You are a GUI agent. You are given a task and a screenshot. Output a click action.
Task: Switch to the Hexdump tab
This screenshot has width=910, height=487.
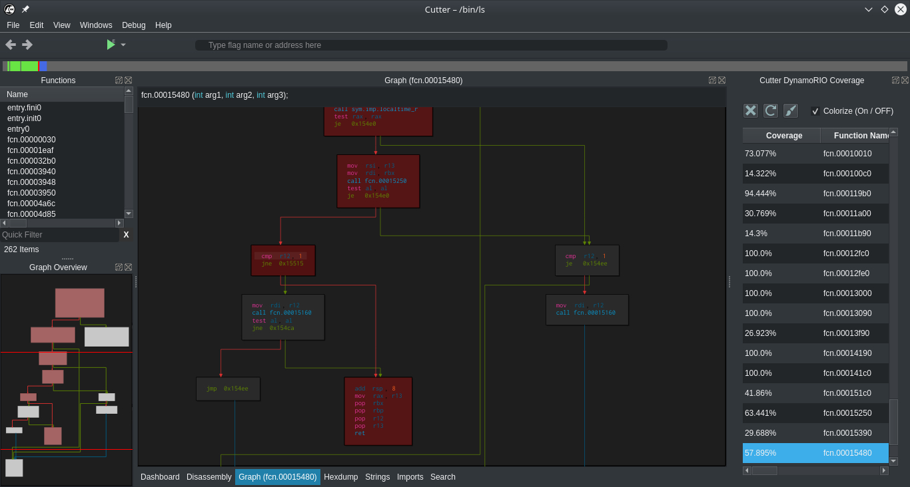click(x=340, y=477)
